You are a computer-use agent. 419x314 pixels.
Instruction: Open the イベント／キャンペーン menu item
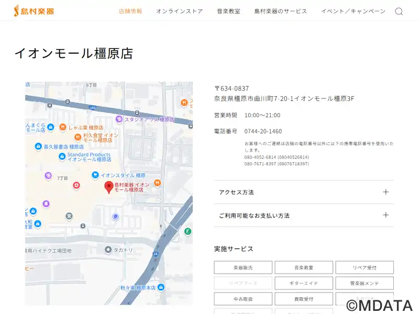pyautogui.click(x=353, y=11)
